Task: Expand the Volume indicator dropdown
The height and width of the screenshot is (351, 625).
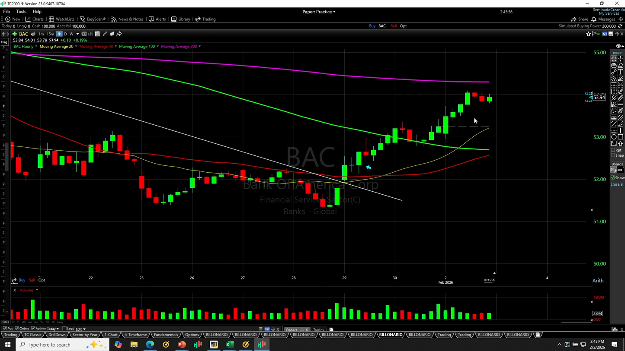Action: (37, 290)
